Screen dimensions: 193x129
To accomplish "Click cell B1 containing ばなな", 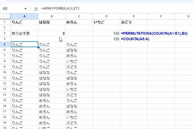I will [x=52, y=22].
